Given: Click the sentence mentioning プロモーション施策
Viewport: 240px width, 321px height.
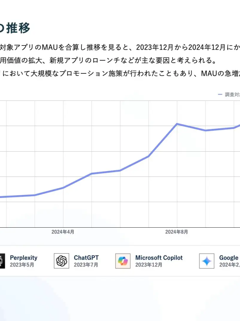Looking at the screenshot, I should coord(120,73).
